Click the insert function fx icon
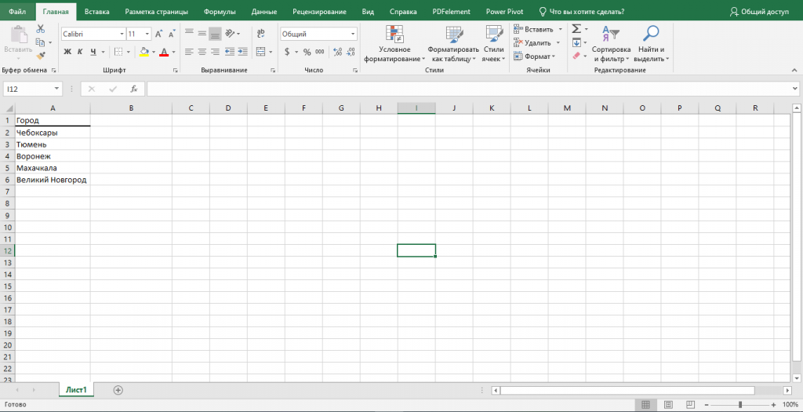 tap(134, 89)
